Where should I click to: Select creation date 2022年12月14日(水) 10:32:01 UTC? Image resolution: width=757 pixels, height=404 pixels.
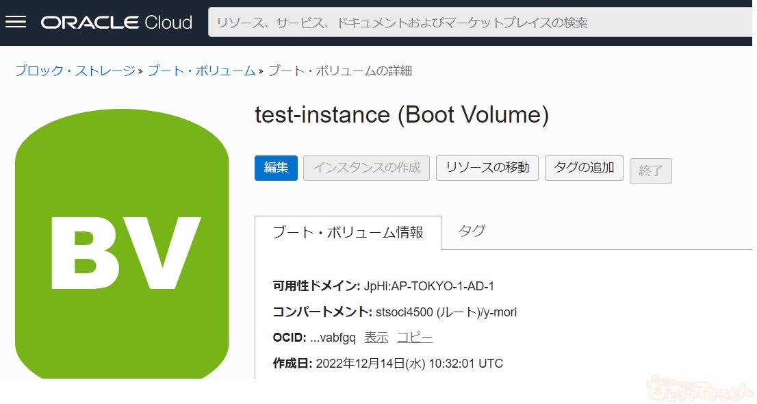coord(409,364)
